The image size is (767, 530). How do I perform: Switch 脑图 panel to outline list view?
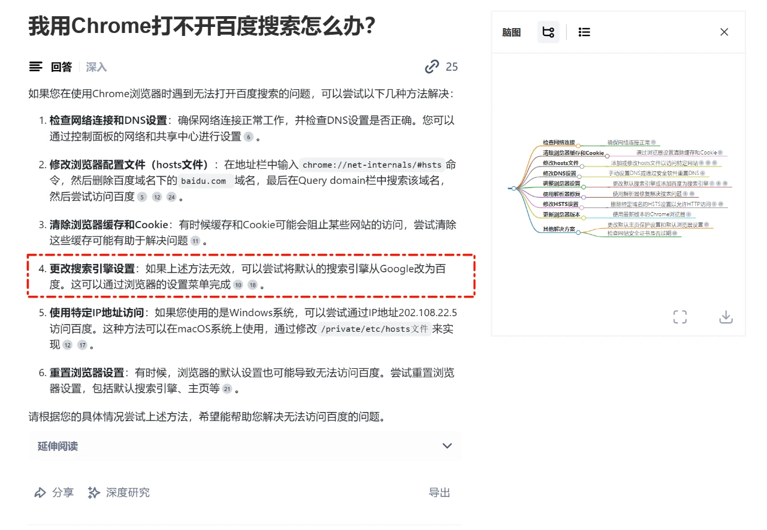click(584, 32)
